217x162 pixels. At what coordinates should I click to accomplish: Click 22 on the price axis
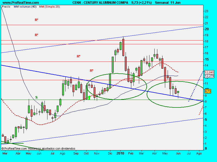click(x=206, y=17)
